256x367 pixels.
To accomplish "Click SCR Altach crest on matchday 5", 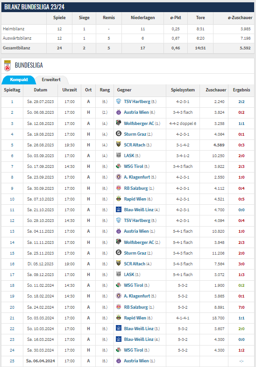I will 119,145.
